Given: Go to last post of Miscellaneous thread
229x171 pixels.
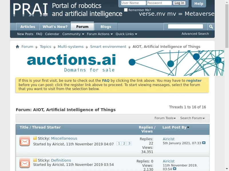Looking at the screenshot, I should pos(204,143).
